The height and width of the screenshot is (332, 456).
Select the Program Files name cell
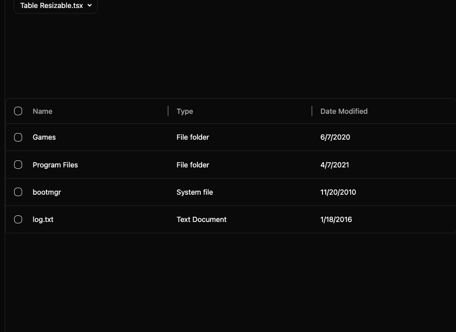click(55, 165)
